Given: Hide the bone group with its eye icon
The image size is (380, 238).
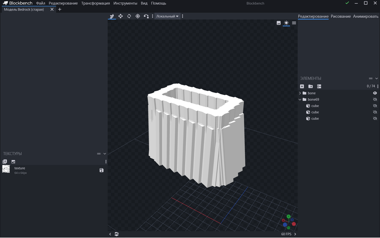Looking at the screenshot, I should pyautogui.click(x=375, y=93).
